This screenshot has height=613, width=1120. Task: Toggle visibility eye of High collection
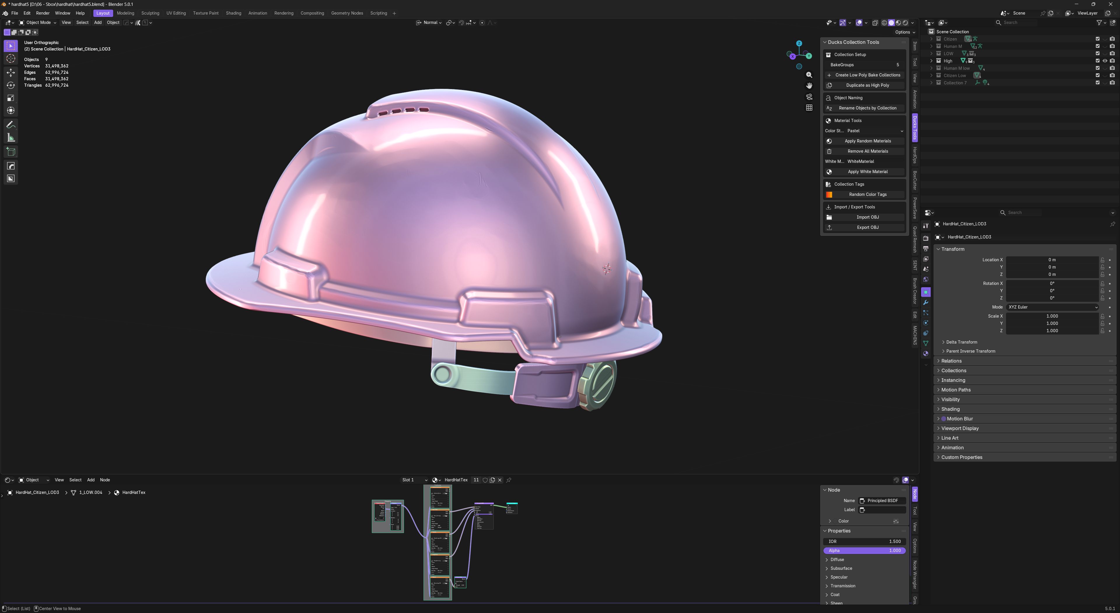coord(1105,61)
